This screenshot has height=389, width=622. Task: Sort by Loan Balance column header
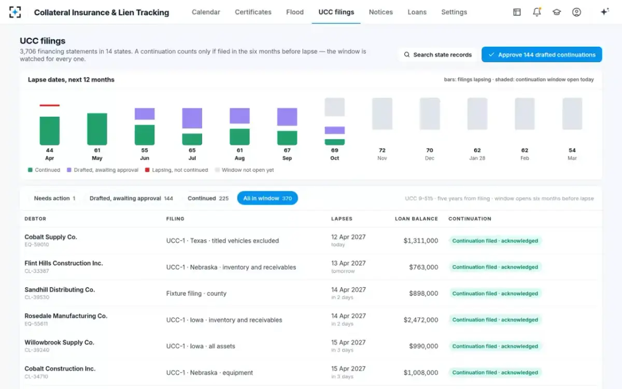[416, 219]
